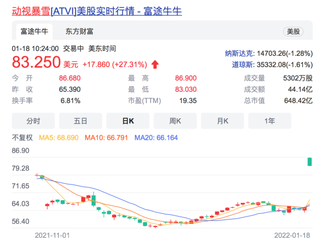Image resolution: width=316 pixels, height=241 pixels.
Task: Click the MA10: 66.791 indicator
Action: [x=106, y=138]
